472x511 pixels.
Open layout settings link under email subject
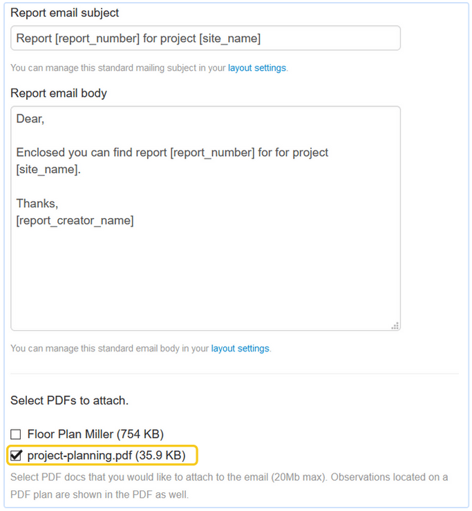(x=256, y=68)
